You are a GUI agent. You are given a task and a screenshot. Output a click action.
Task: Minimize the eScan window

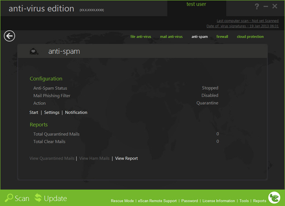265,7
